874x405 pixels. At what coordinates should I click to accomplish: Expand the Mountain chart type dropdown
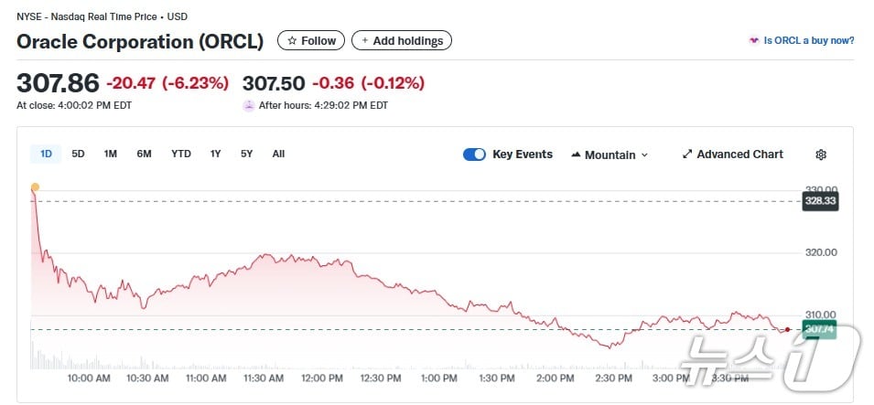(644, 155)
